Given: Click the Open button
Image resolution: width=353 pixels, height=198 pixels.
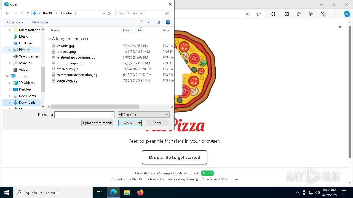Looking at the screenshot, I should click(128, 123).
